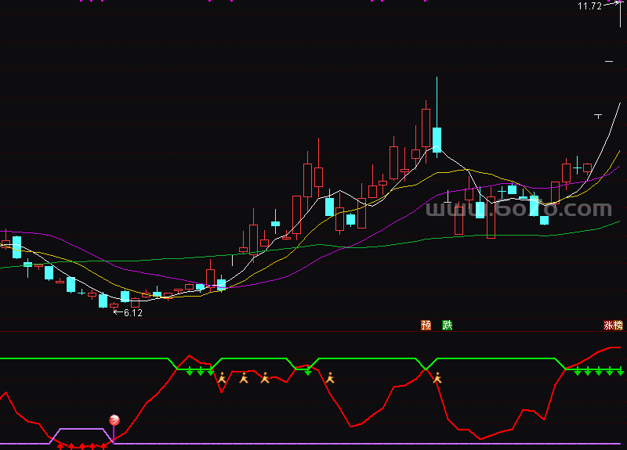The width and height of the screenshot is (627, 450).
Task: Select the cyan candlestick with the tallest upper wick
Action: point(437,139)
